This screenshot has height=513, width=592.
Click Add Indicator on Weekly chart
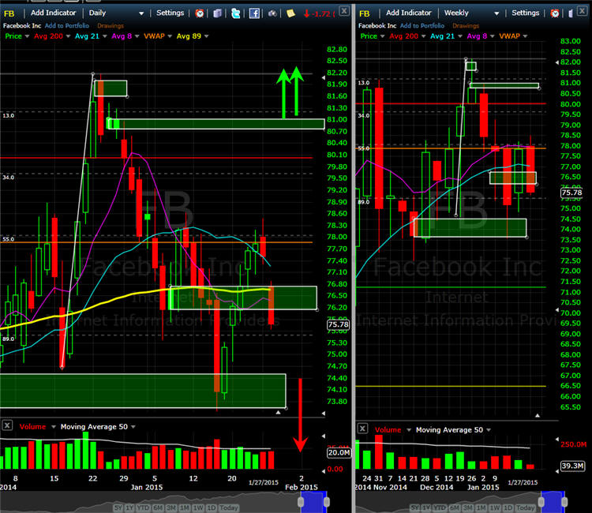(409, 13)
